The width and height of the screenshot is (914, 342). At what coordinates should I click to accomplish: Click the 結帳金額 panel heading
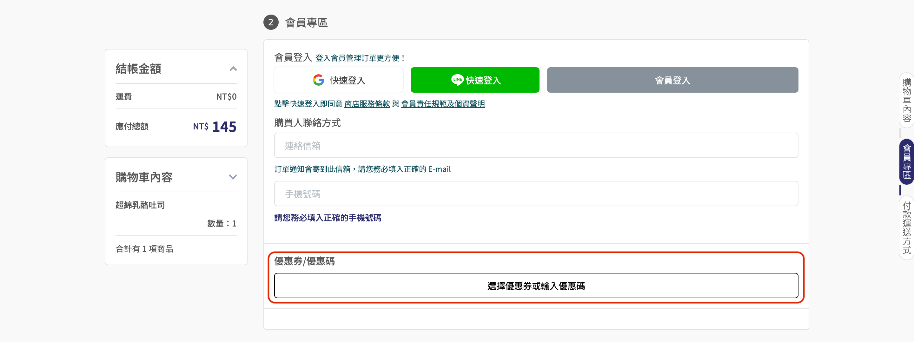coord(138,69)
